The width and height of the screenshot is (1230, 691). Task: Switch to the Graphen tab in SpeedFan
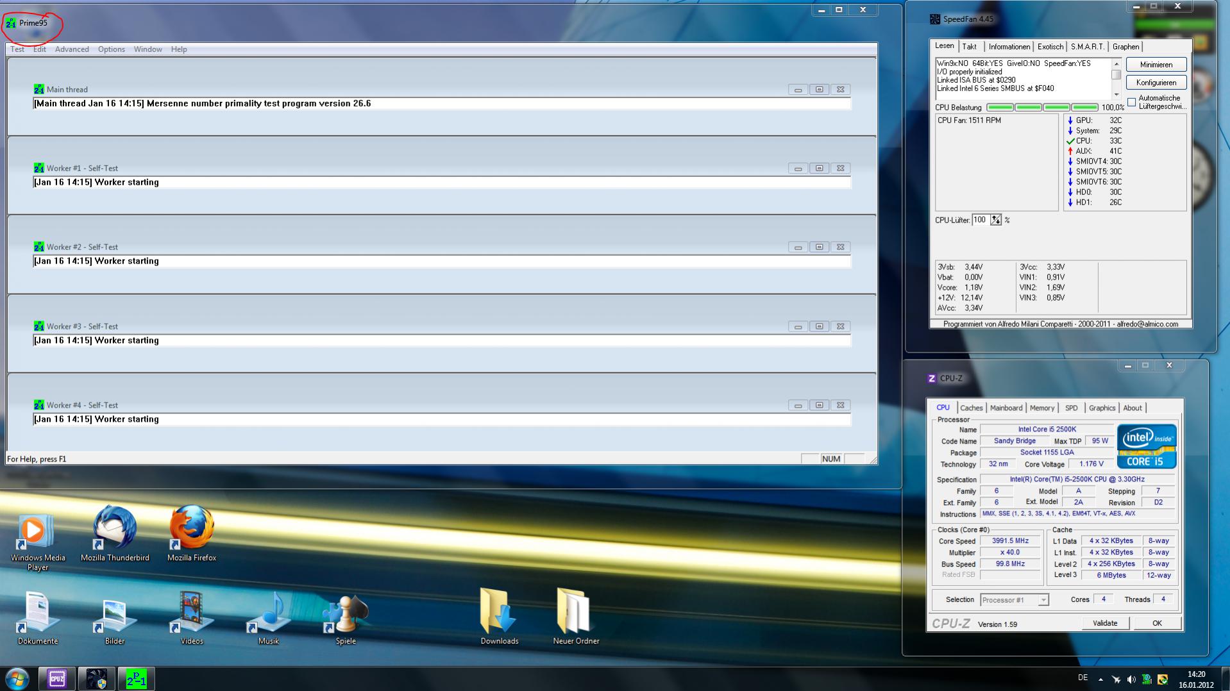[x=1126, y=47]
